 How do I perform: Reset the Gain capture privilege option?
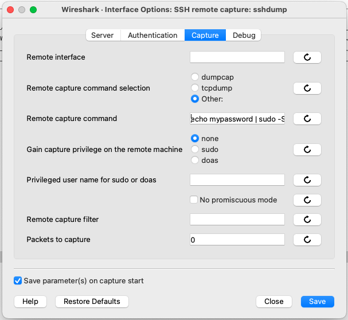click(307, 150)
